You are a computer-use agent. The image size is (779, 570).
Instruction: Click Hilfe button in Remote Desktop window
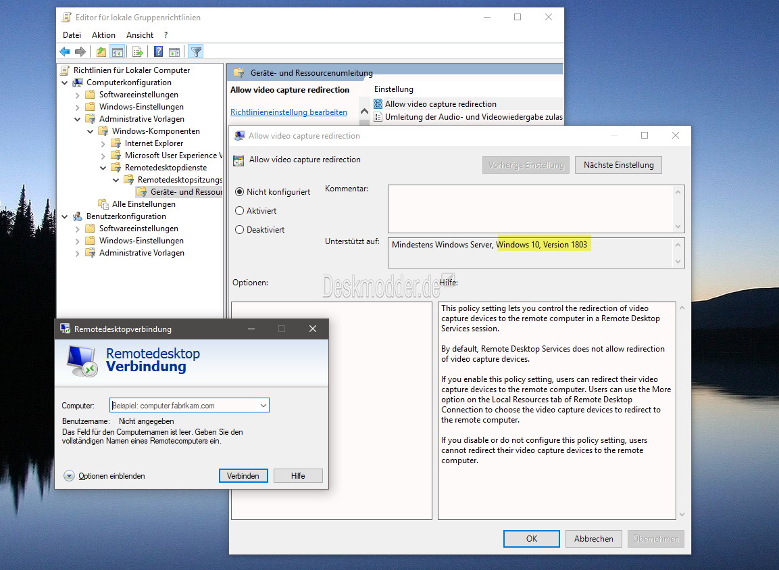[298, 476]
